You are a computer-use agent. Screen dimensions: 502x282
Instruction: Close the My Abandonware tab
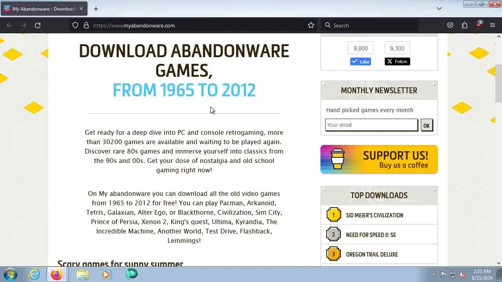click(x=81, y=9)
